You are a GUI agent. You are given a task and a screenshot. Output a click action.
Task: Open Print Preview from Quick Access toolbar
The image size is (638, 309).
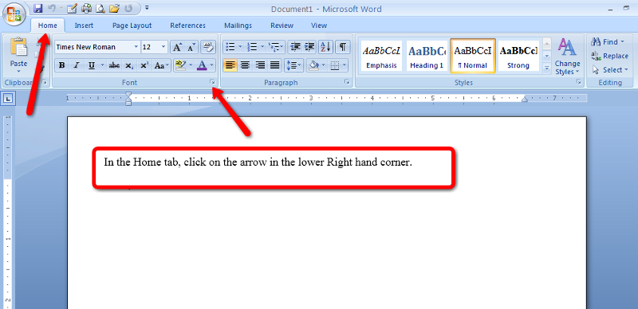click(100, 8)
